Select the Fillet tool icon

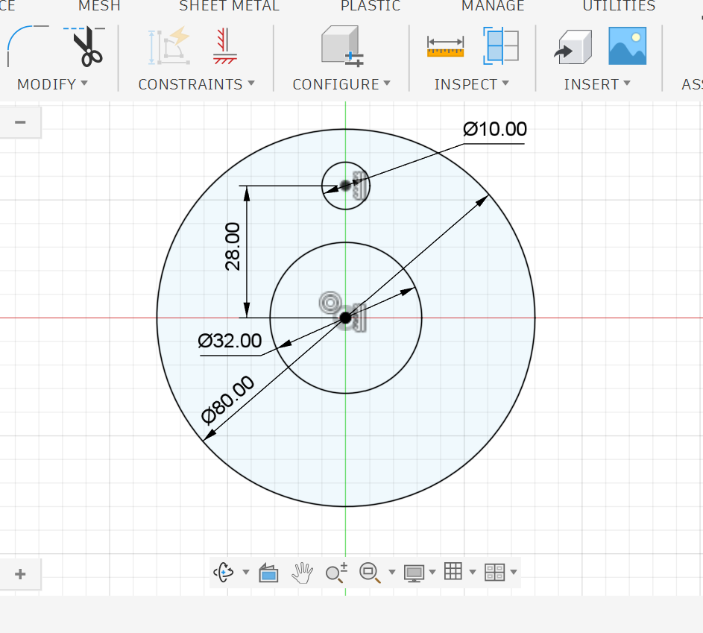coord(28,45)
